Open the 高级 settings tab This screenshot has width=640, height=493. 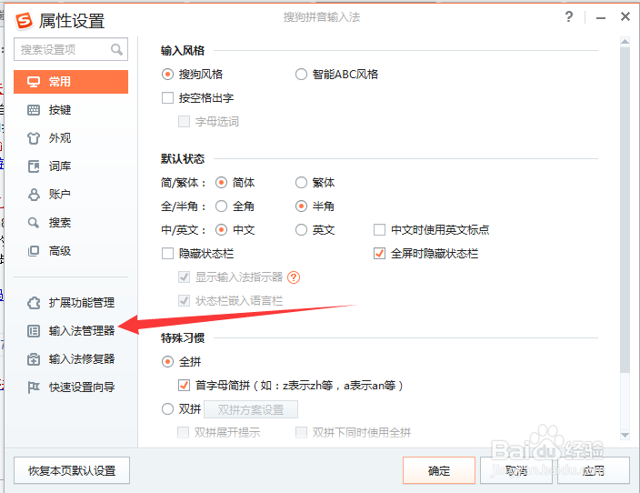pyautogui.click(x=71, y=251)
